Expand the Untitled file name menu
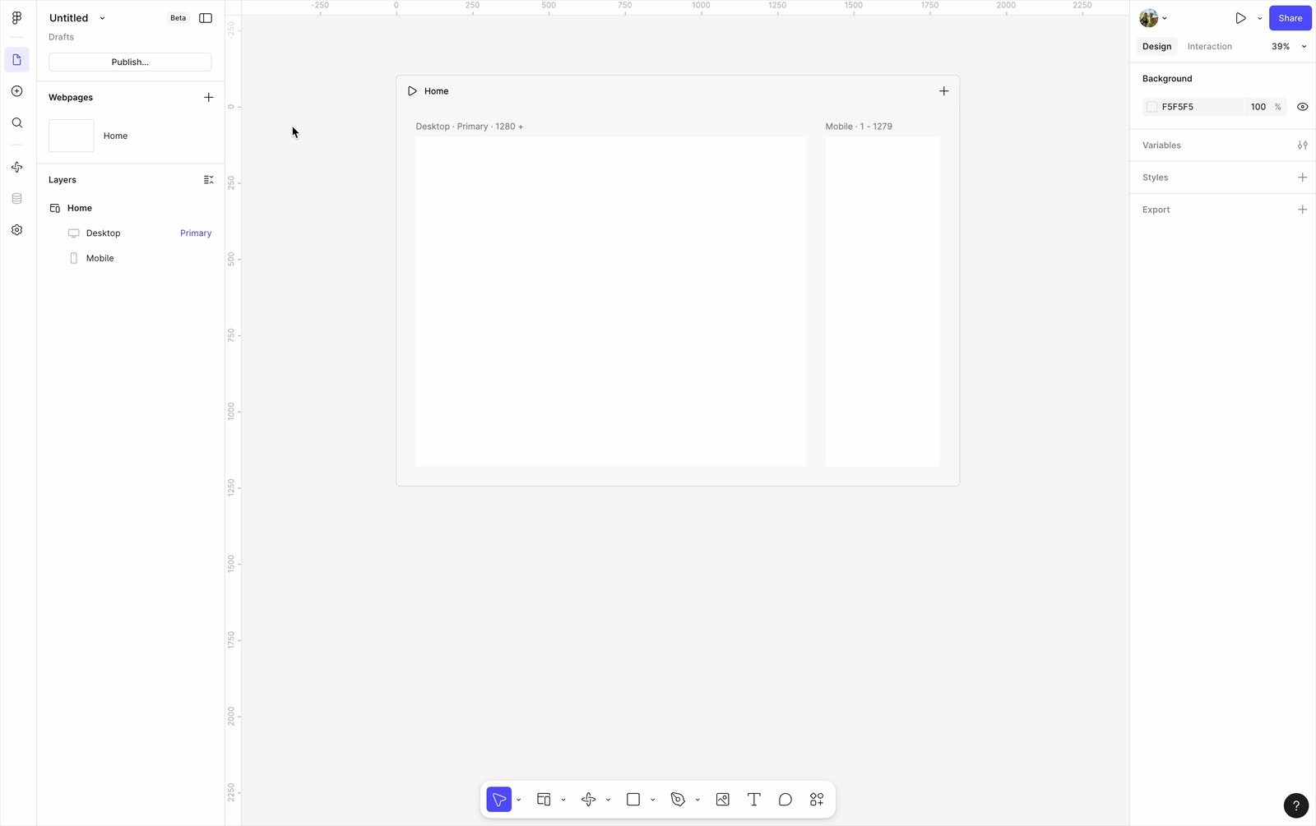1316x826 pixels. [102, 18]
